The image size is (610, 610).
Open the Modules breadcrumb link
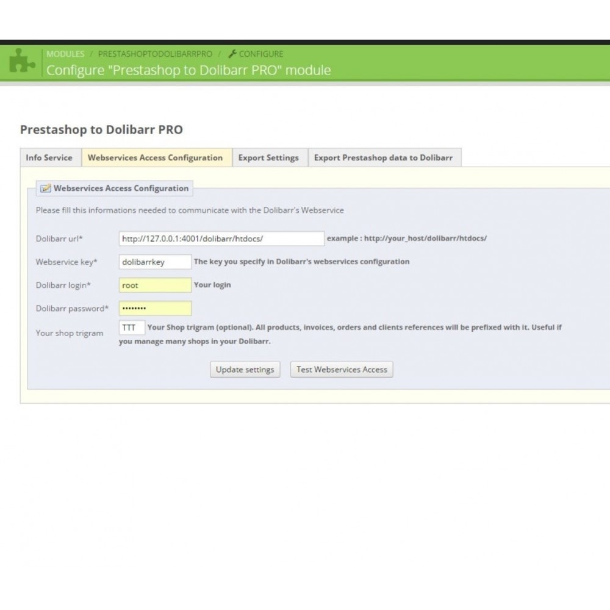[65, 54]
